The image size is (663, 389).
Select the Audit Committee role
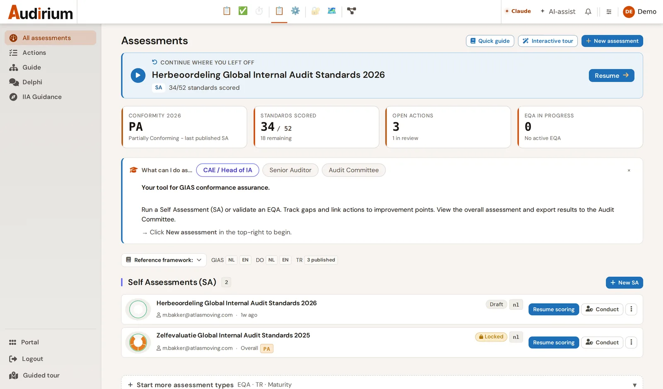coord(353,170)
